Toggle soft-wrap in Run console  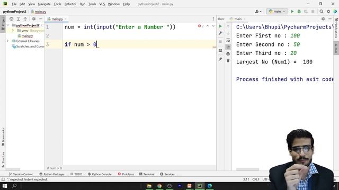coord(228,40)
